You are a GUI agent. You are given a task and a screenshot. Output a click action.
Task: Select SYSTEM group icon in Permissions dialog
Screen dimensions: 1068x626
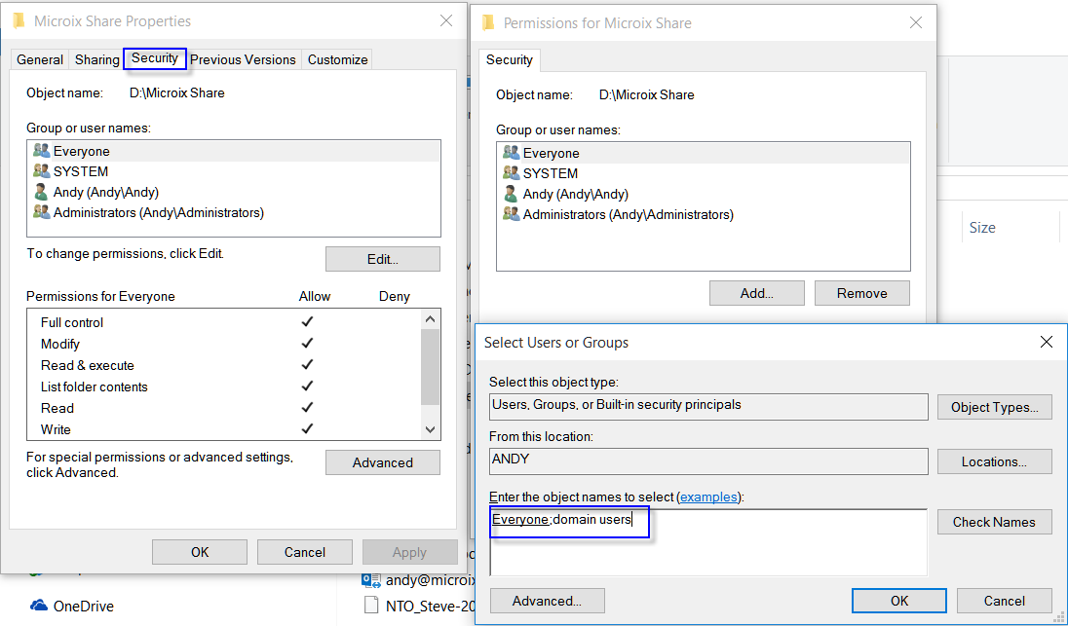click(511, 173)
